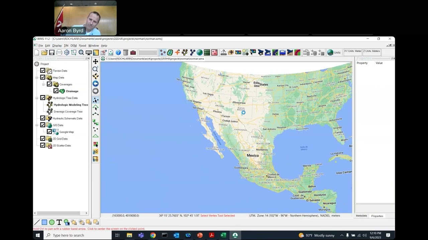This screenshot has width=428, height=240.
Task: Select the Create Feature Arc tool
Action: (96, 114)
